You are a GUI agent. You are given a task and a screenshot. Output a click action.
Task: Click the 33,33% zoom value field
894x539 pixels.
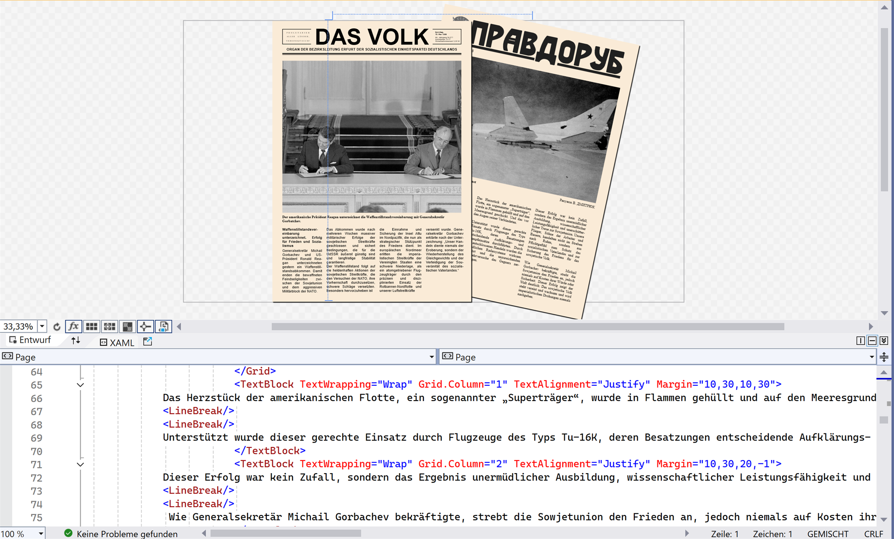[x=19, y=326]
